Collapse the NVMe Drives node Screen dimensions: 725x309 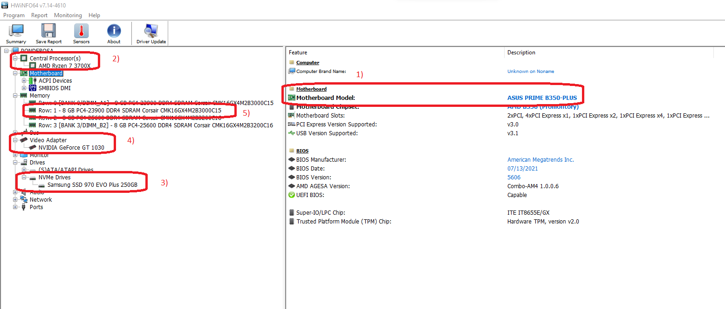pos(24,177)
